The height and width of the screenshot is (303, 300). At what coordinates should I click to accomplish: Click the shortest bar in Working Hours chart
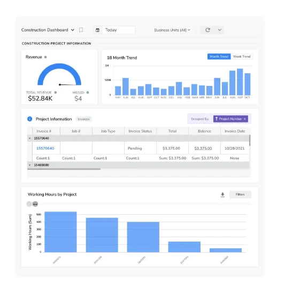pyautogui.click(x=226, y=250)
